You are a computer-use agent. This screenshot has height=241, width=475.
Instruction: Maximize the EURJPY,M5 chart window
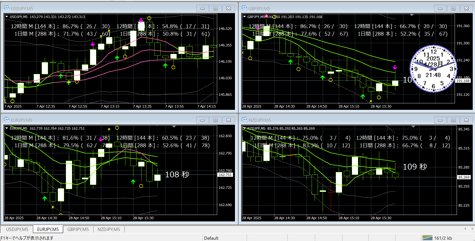coord(215,120)
